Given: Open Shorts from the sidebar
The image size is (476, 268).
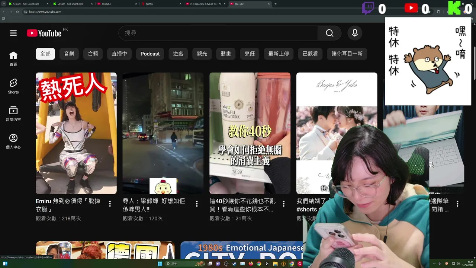Looking at the screenshot, I should (x=13, y=86).
